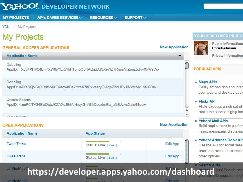This screenshot has width=243, height=182.
Task: Click the status progress bar of first TweetTrans
Action: click(x=103, y=141)
